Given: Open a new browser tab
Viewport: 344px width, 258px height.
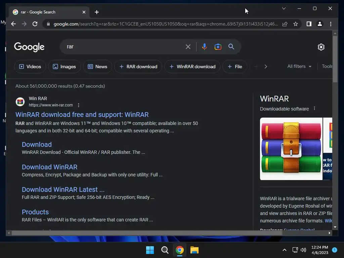Looking at the screenshot, I should coord(97,12).
